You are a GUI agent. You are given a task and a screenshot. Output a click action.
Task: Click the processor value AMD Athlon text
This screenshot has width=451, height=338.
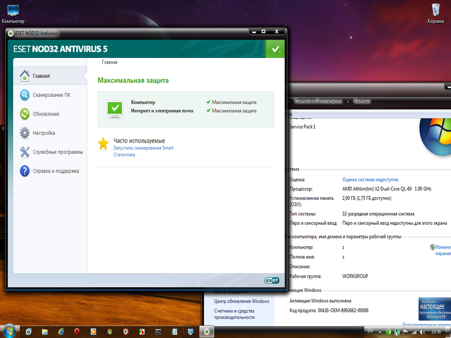[387, 189]
